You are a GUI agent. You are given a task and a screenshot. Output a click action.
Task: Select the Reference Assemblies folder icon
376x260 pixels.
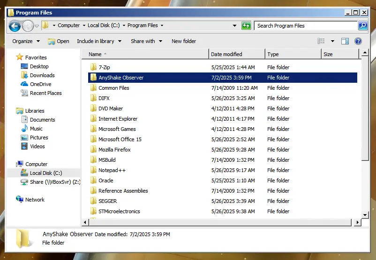tap(93, 191)
